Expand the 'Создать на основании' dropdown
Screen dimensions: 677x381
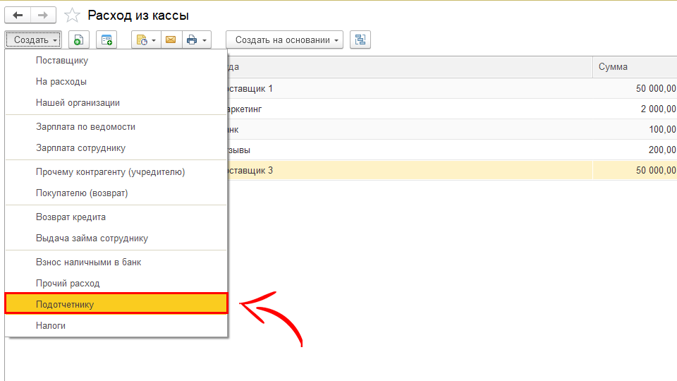pos(284,40)
